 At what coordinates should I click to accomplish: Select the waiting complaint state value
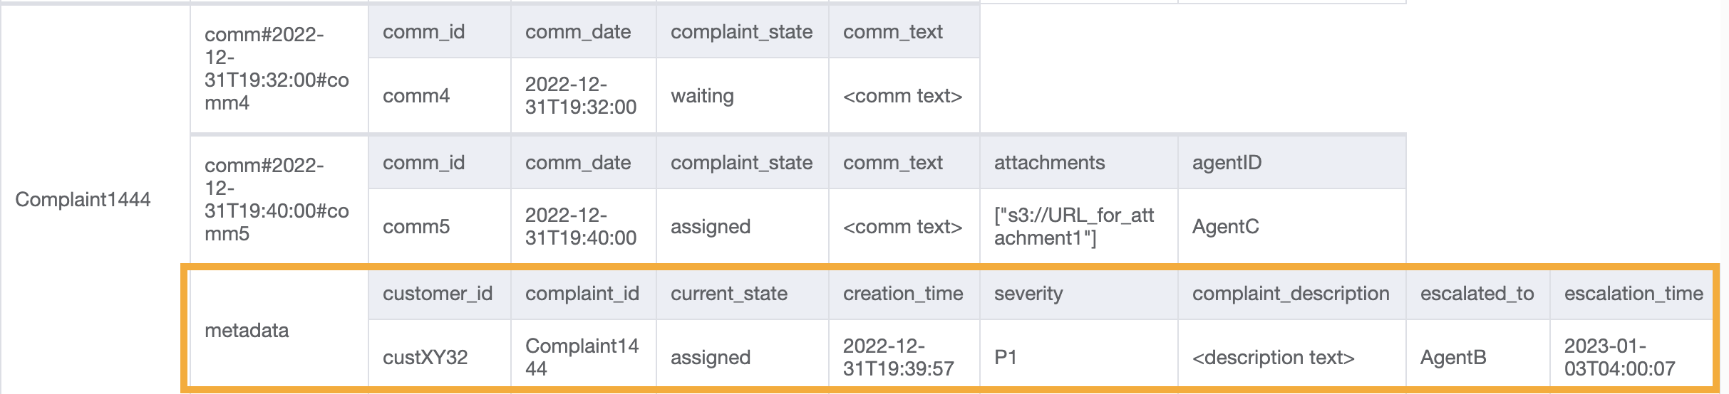[702, 96]
